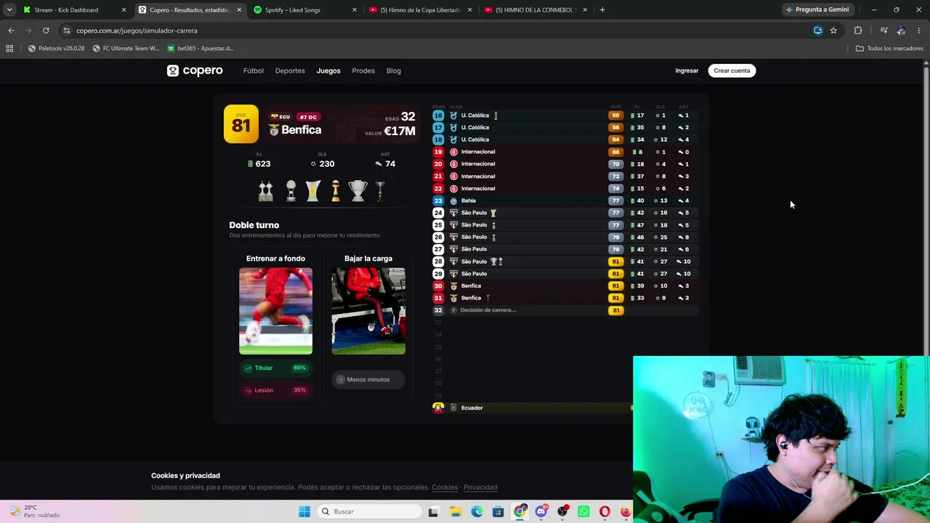Select the large silver cup trophy icon
Image resolution: width=930 pixels, height=523 pixels.
pyautogui.click(x=357, y=191)
